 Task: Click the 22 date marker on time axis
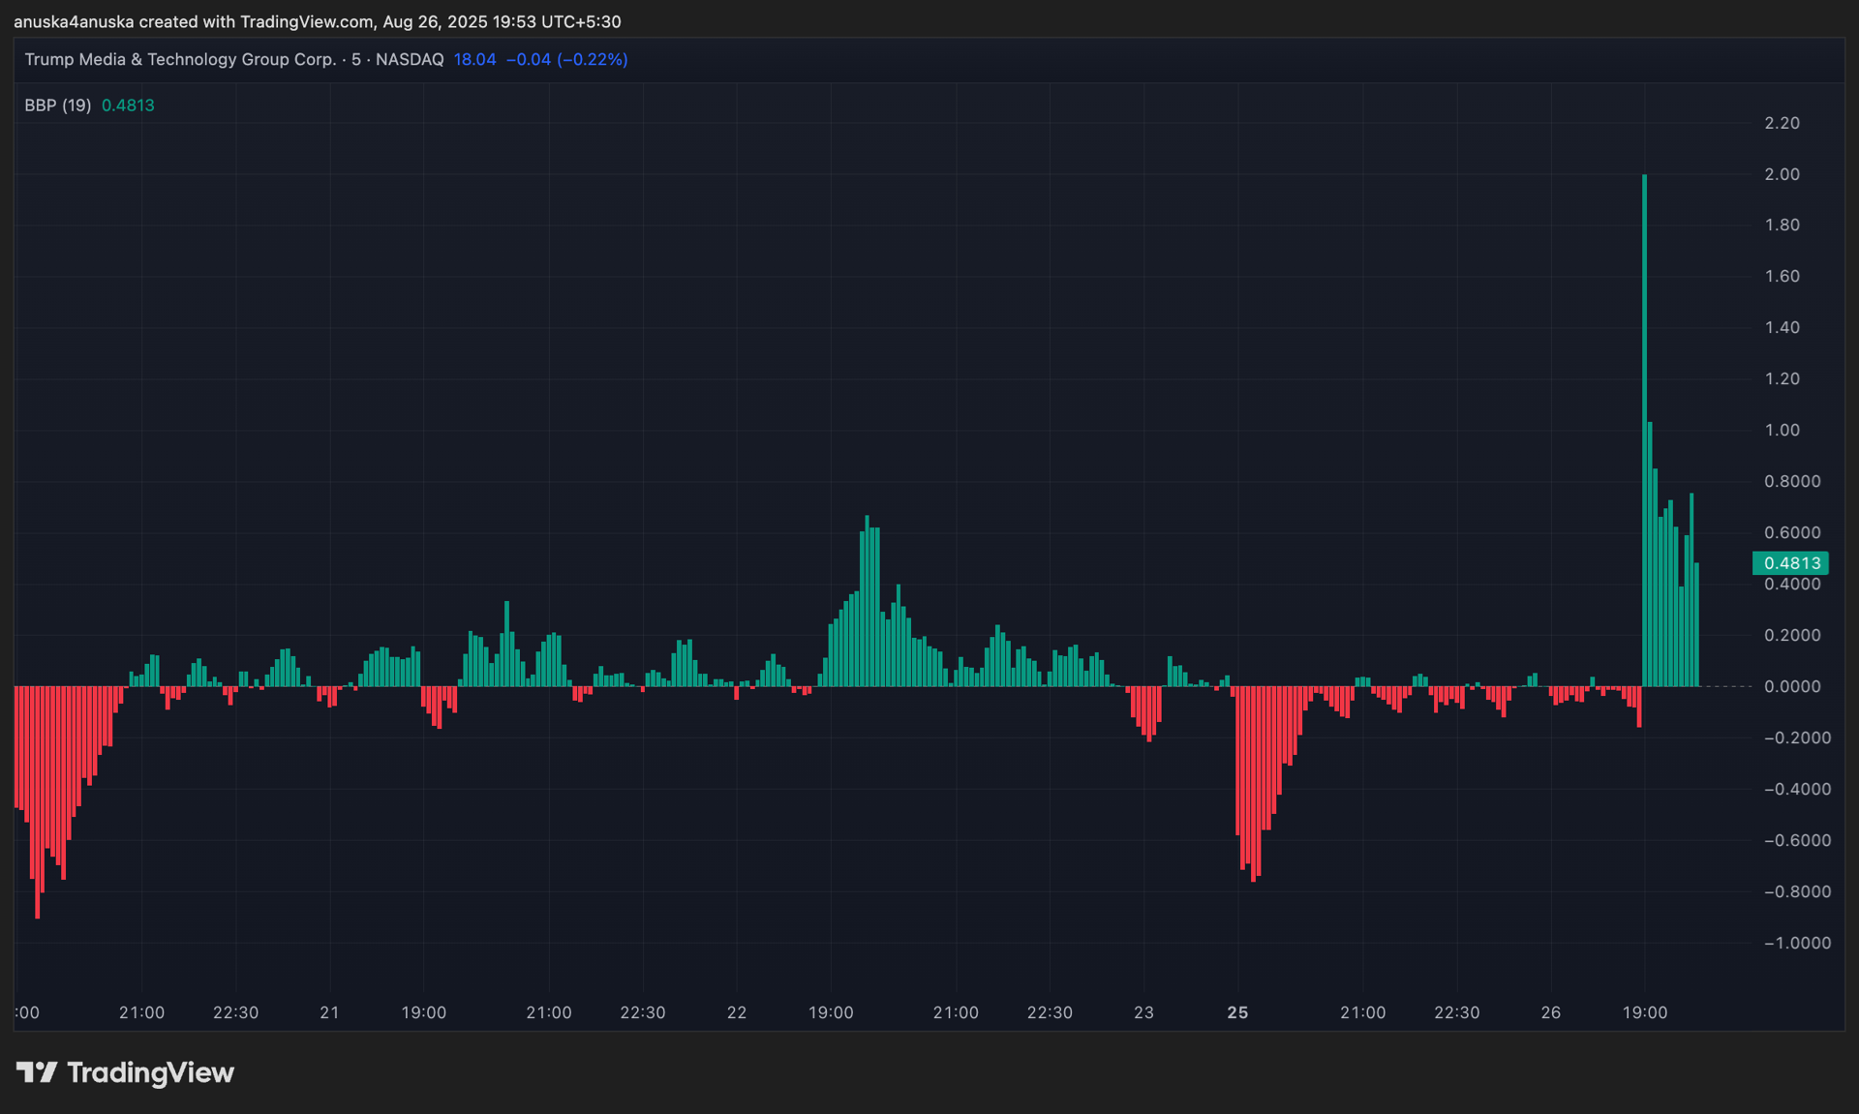click(737, 1012)
